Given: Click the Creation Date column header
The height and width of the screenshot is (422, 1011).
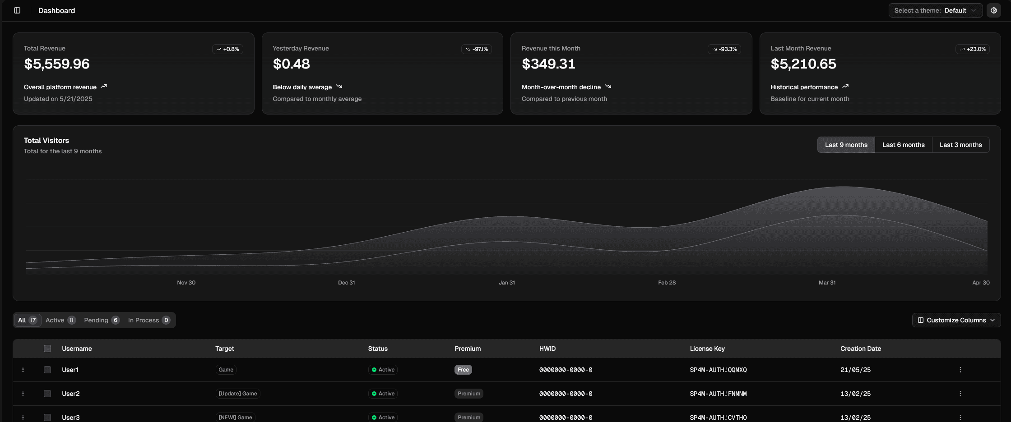Looking at the screenshot, I should [861, 349].
